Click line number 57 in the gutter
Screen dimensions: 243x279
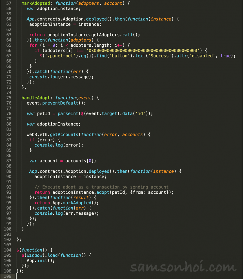click(x=9, y=3)
